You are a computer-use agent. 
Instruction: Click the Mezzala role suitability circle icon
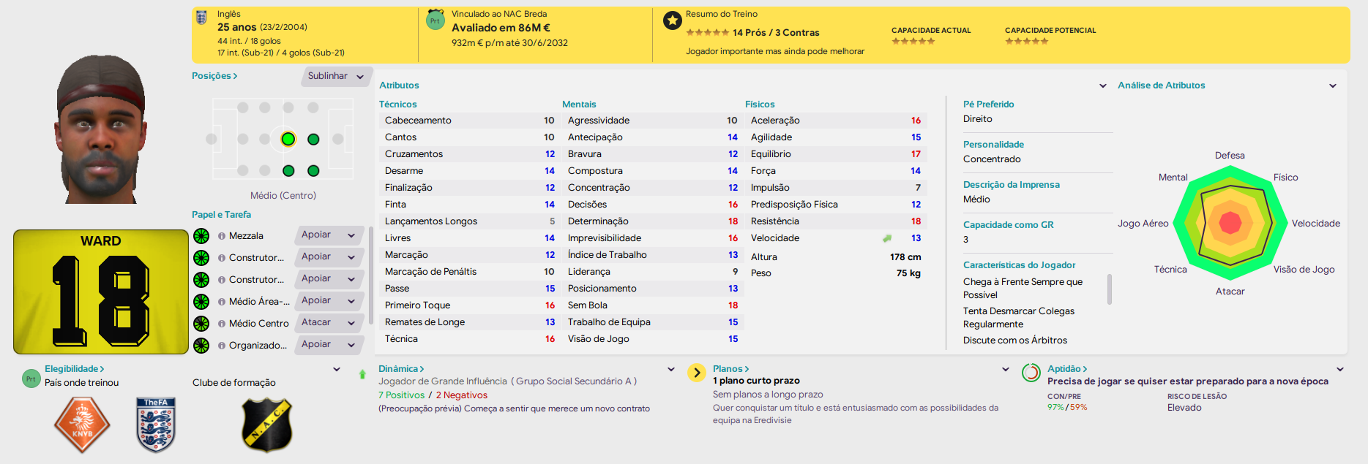pos(201,236)
